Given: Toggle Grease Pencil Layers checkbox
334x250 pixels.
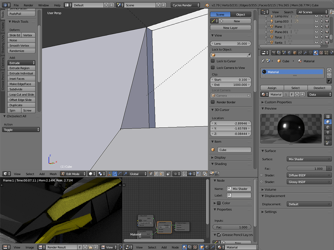Looking at the screenshot, I should (219, 235).
